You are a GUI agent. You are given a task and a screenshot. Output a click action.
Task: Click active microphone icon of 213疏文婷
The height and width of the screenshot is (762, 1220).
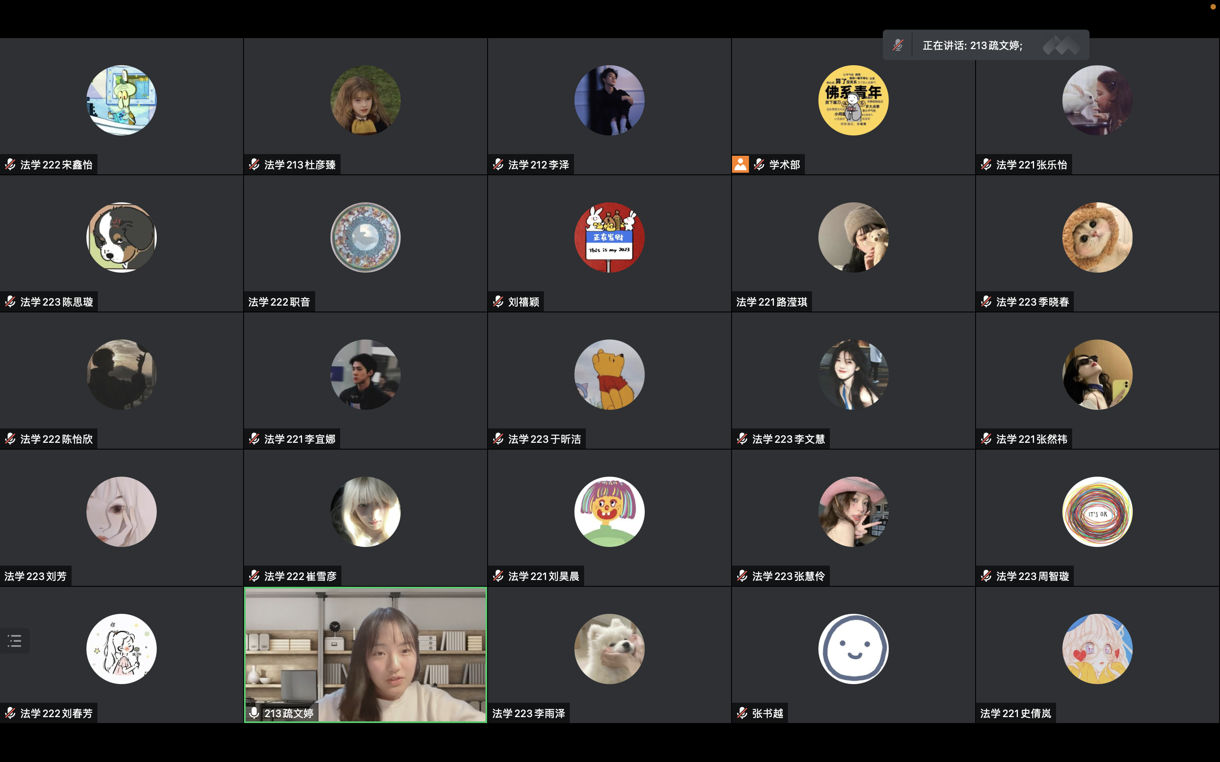point(254,712)
